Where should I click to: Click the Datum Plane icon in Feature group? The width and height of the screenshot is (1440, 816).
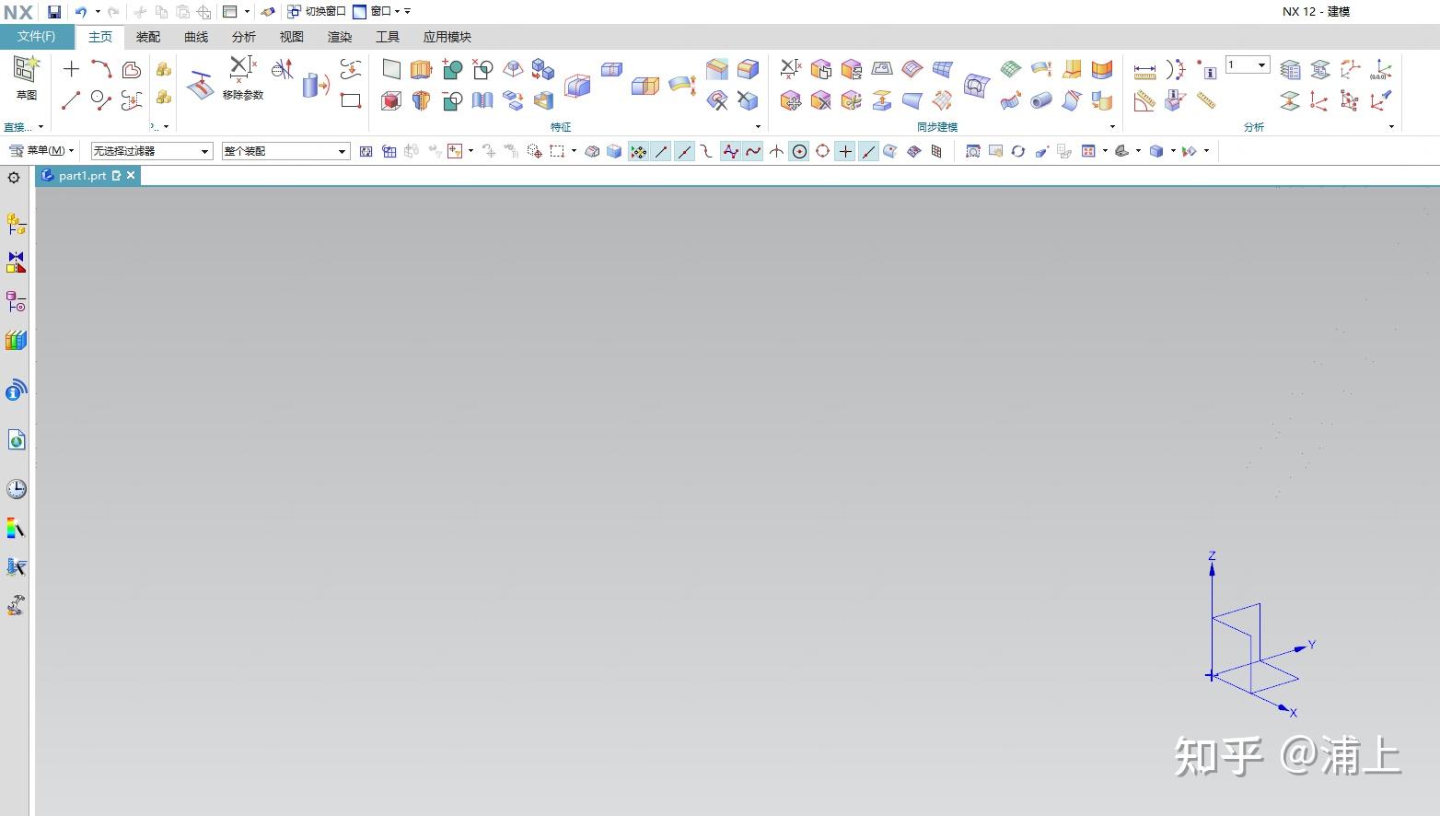[x=391, y=69]
